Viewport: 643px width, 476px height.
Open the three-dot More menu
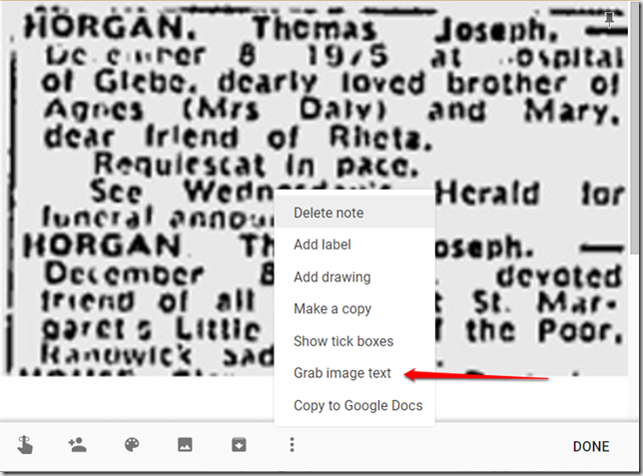(292, 444)
